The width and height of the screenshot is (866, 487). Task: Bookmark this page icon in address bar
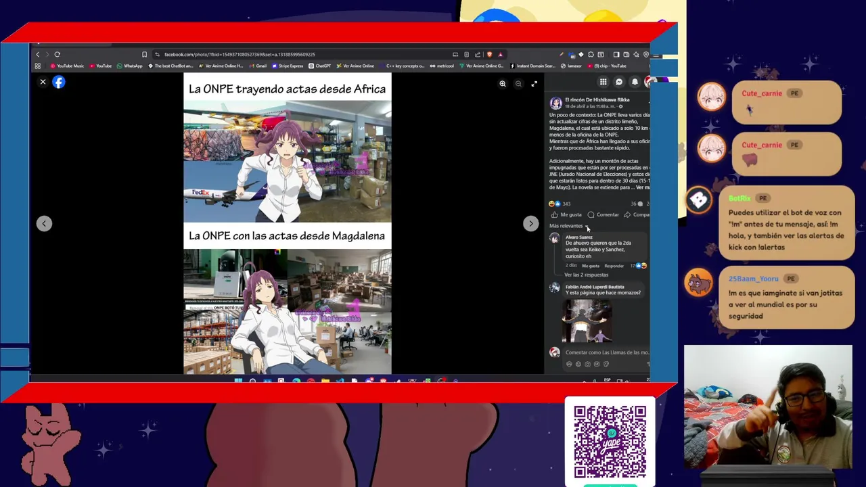[x=144, y=54]
